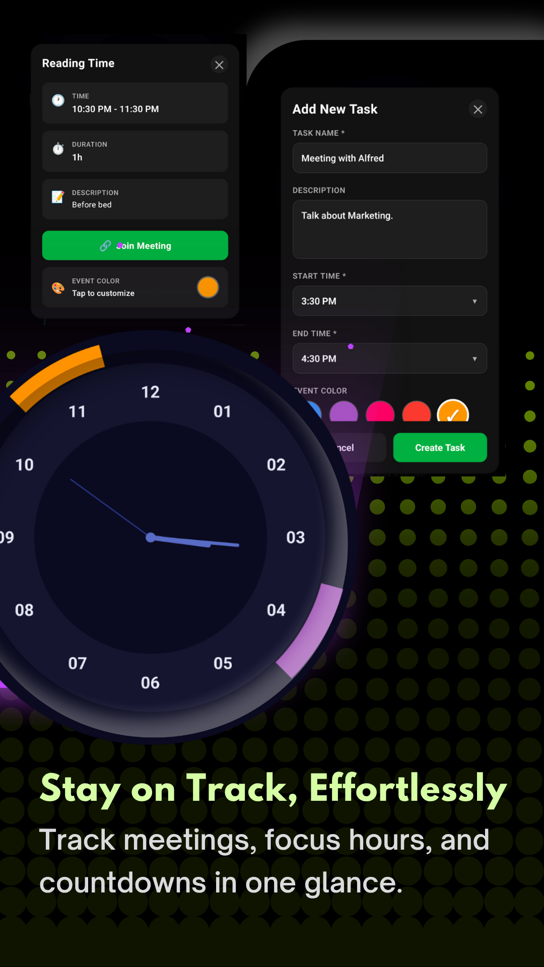Close the Reading Time card
Image resolution: width=544 pixels, height=967 pixels.
[x=219, y=65]
